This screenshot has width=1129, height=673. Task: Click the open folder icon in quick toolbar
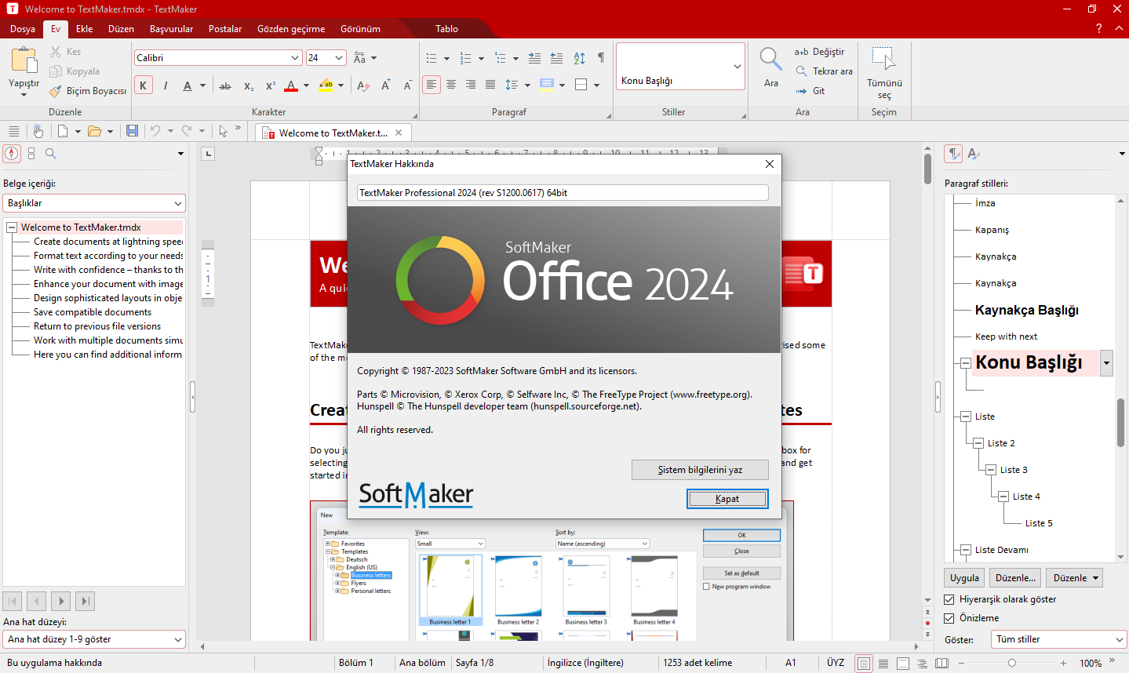click(x=94, y=131)
